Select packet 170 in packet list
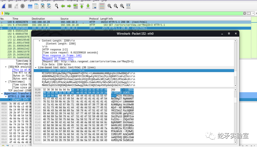This screenshot has width=257, height=147. [16, 37]
